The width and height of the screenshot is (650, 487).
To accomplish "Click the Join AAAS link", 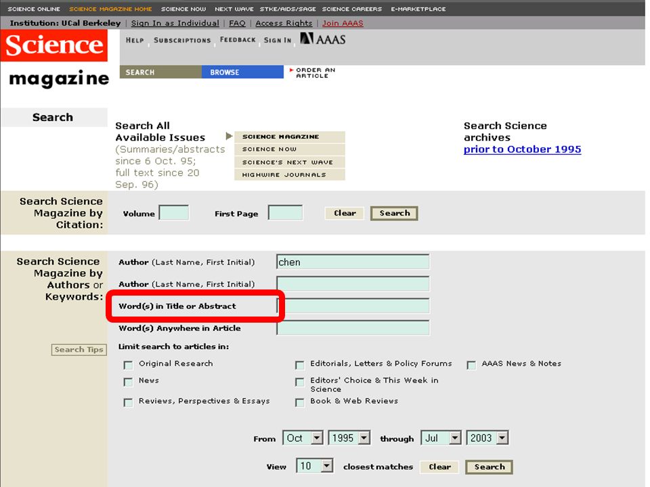I will 343,23.
